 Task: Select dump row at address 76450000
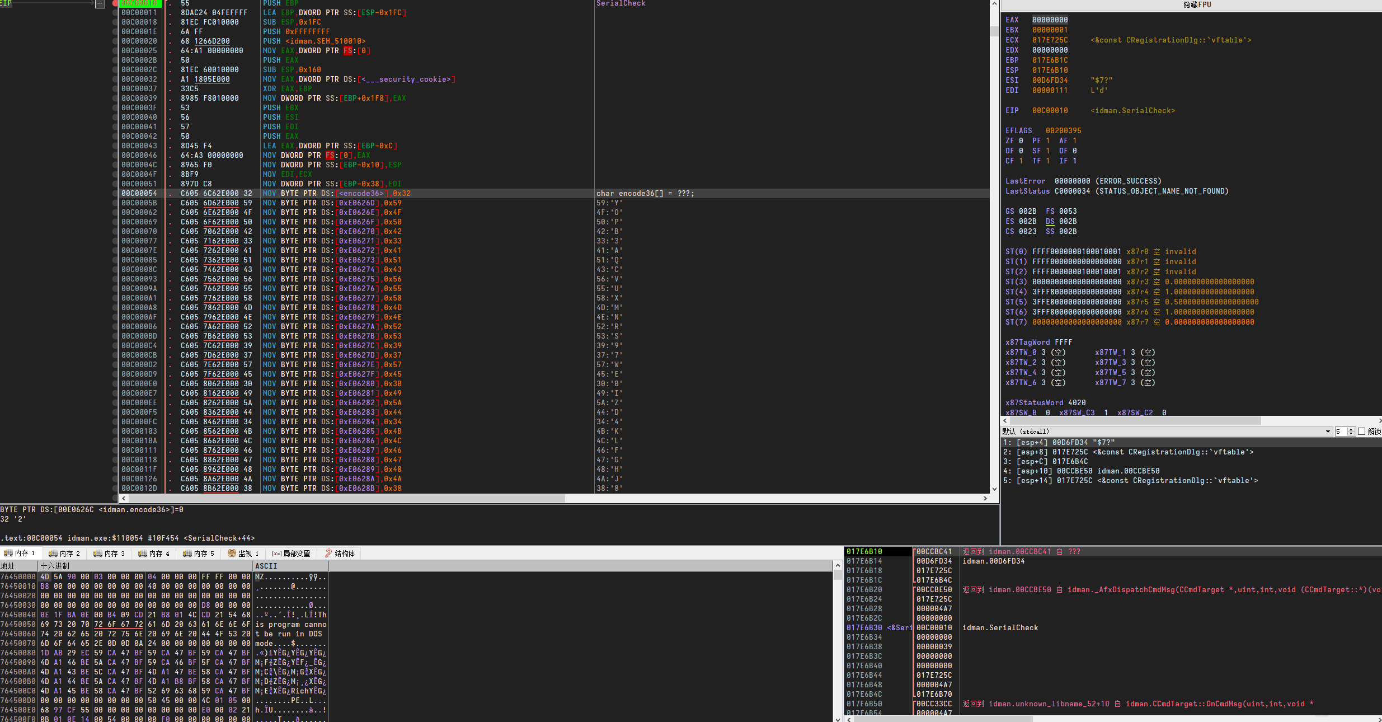click(x=164, y=576)
